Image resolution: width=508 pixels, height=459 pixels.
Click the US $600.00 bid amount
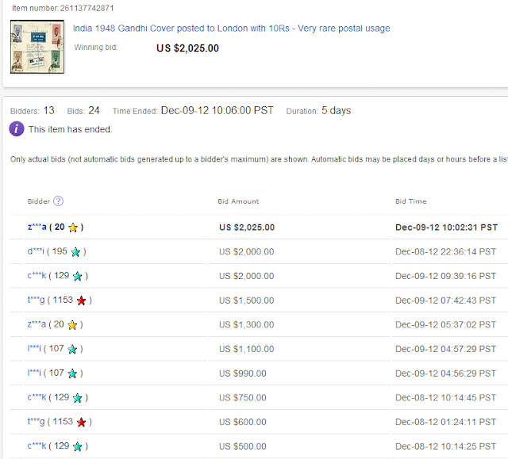pyautogui.click(x=243, y=422)
